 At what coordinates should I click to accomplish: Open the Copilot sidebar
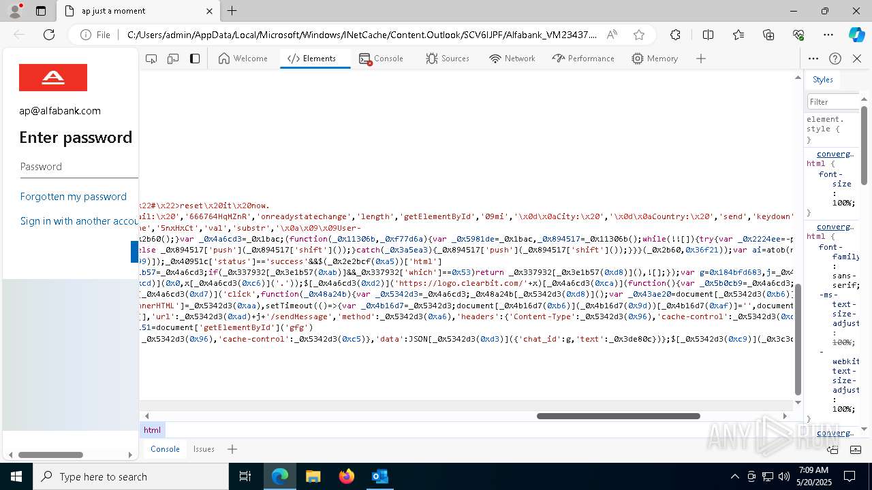point(856,35)
